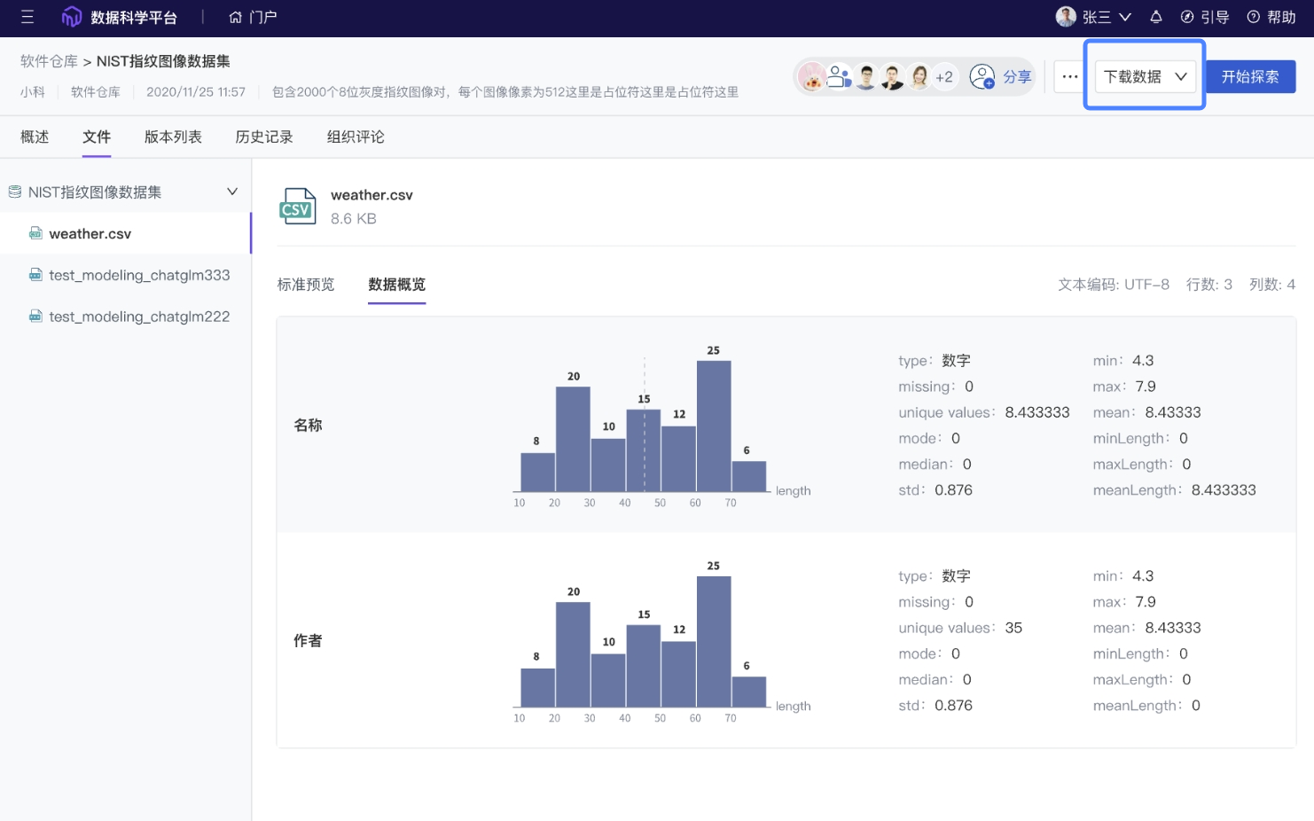Screen dimensions: 1314x821
Task: Open the 下载数据 dropdown
Action: 1145,77
